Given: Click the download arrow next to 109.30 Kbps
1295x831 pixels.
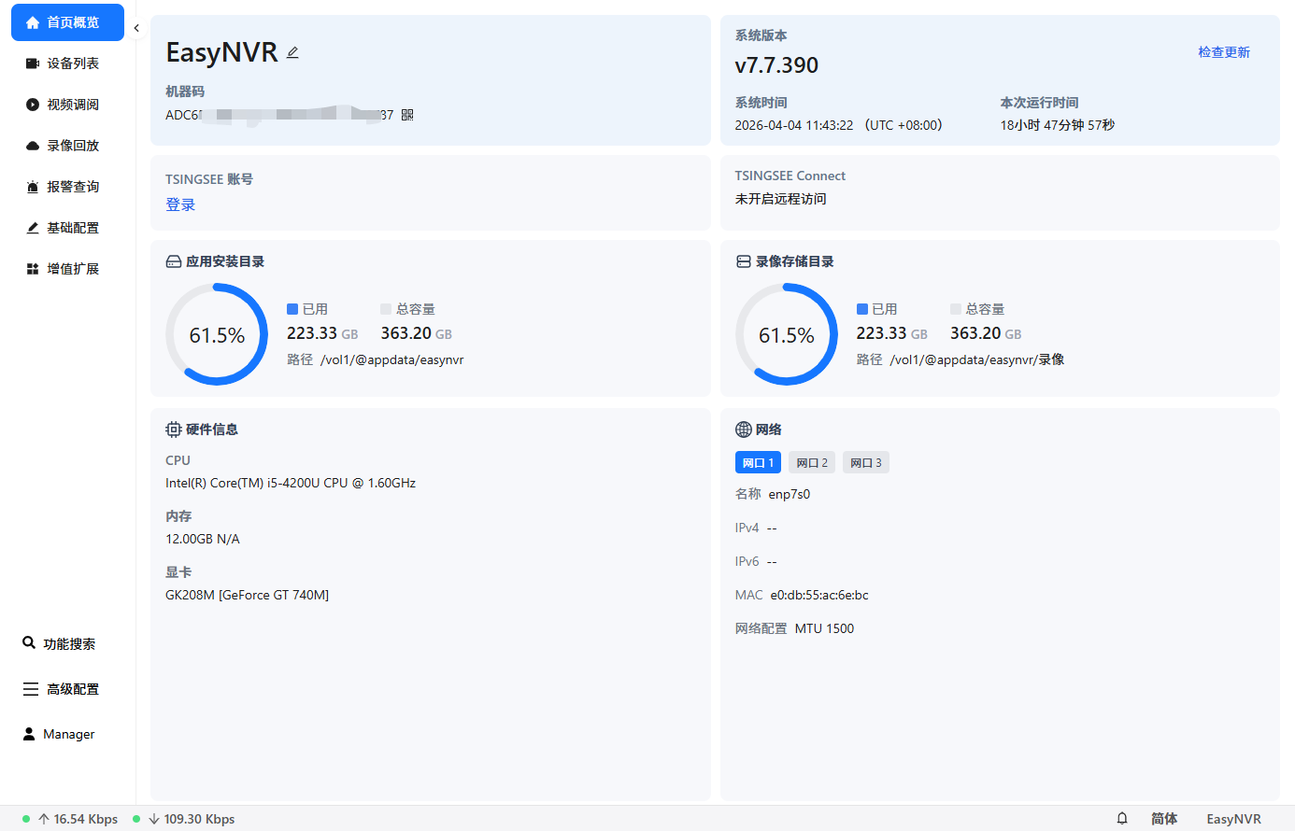Looking at the screenshot, I should [154, 819].
